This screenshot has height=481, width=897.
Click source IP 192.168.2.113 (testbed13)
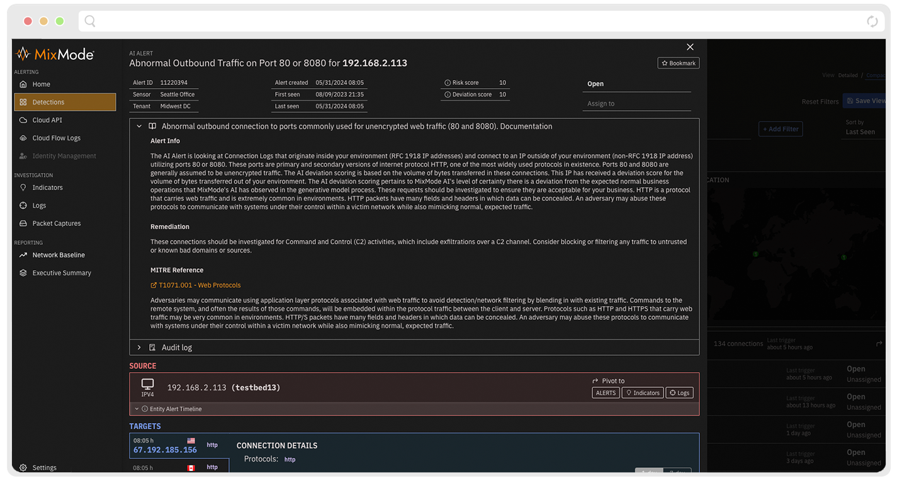point(223,388)
